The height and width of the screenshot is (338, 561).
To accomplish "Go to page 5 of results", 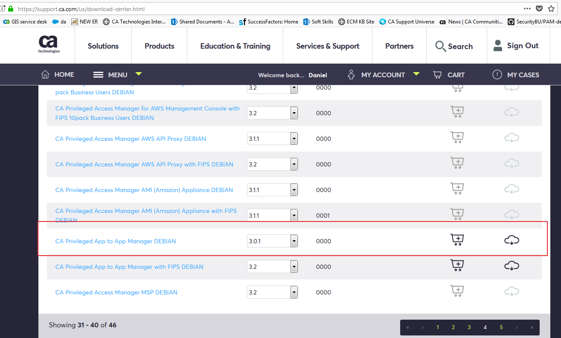I will coord(501,327).
